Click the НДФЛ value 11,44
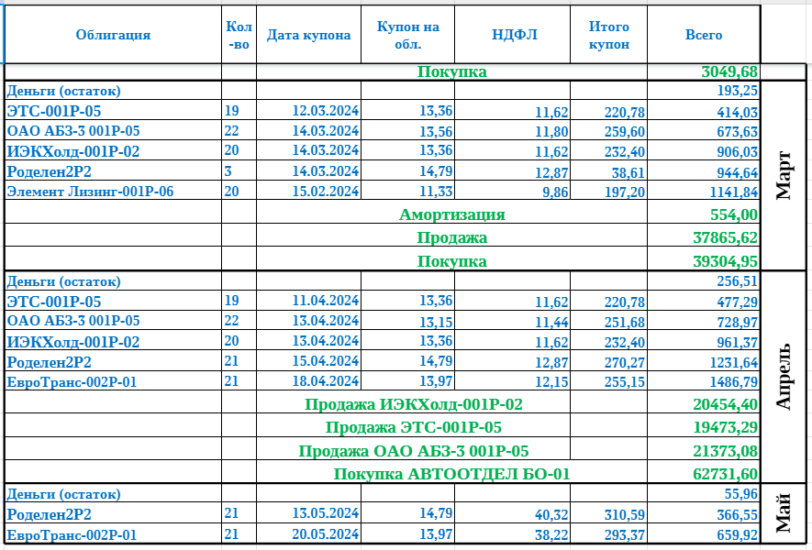This screenshot has width=812, height=550. (551, 323)
